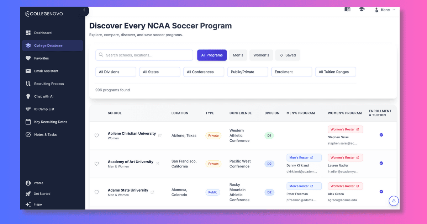Open Notes & Tasks from the sidebar

[x=44, y=134]
